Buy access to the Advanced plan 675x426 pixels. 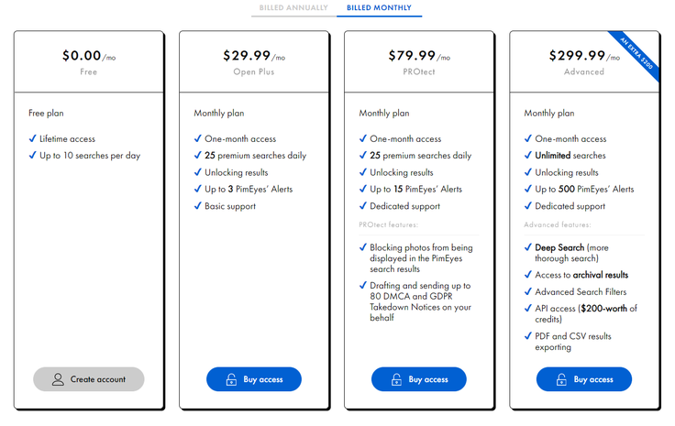click(x=584, y=379)
